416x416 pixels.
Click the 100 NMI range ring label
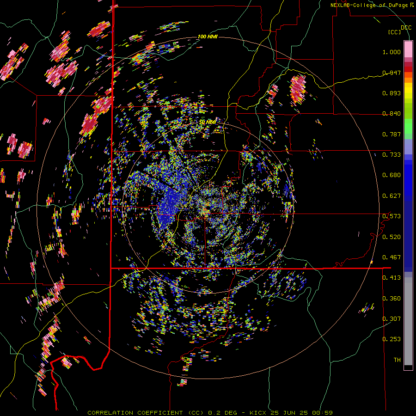pos(208,37)
